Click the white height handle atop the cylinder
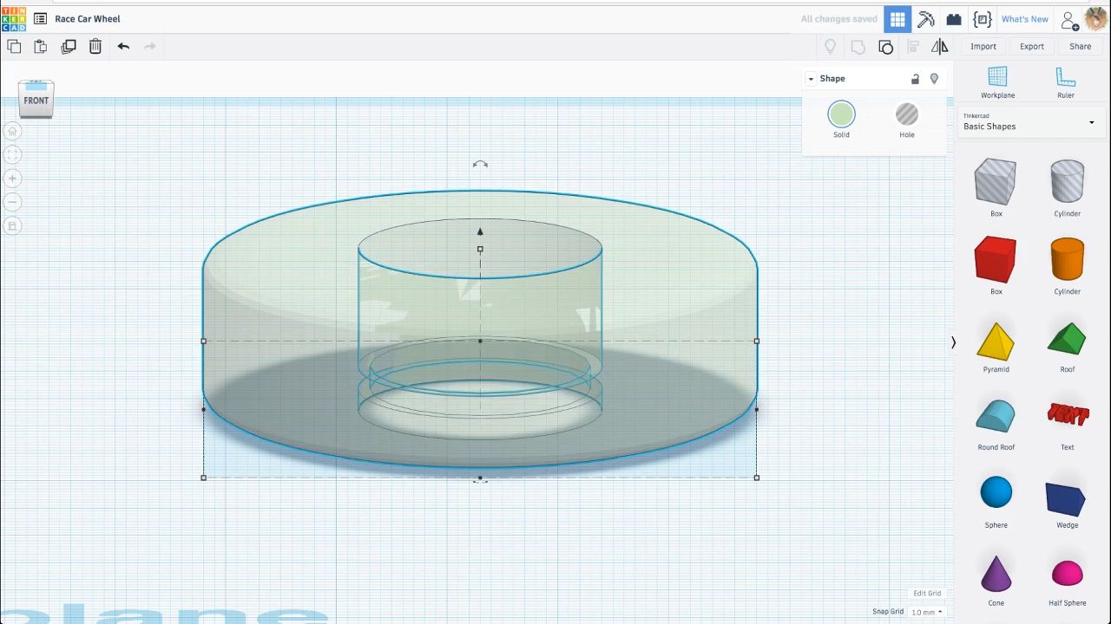 [x=480, y=250]
